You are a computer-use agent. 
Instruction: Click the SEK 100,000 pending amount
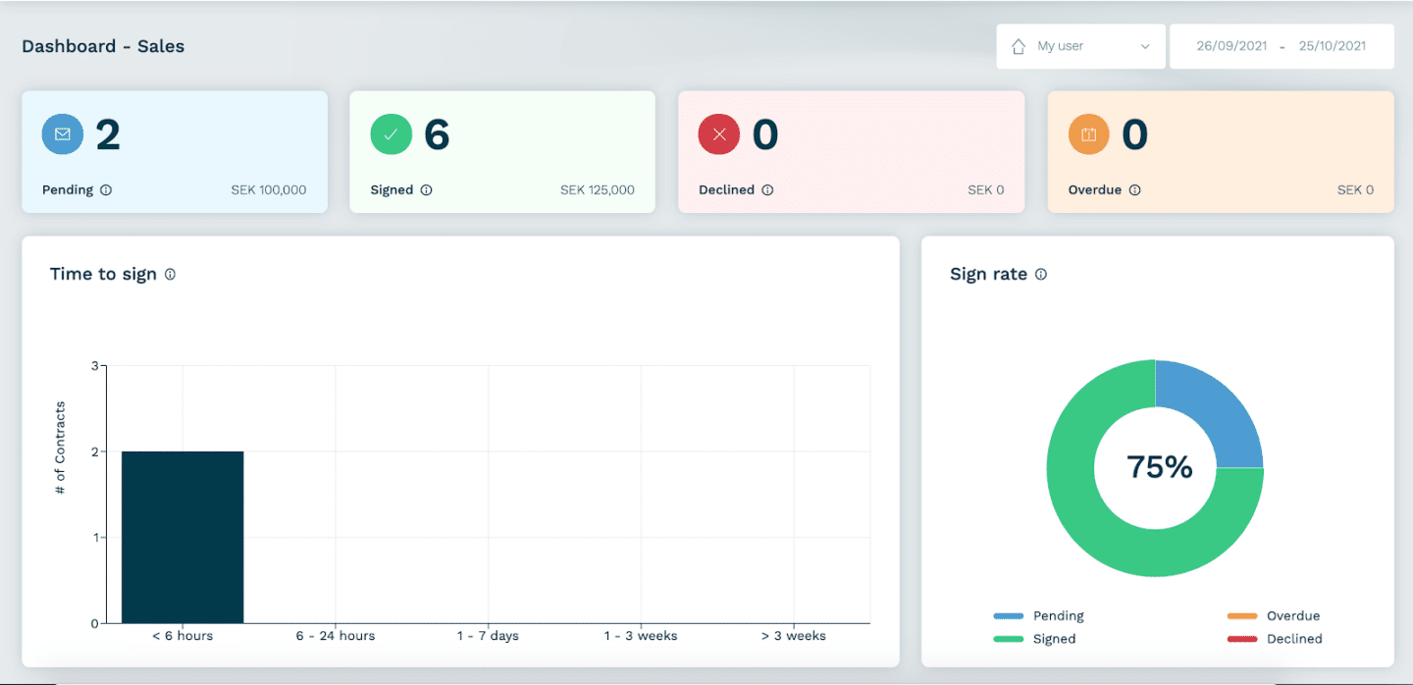(x=269, y=190)
